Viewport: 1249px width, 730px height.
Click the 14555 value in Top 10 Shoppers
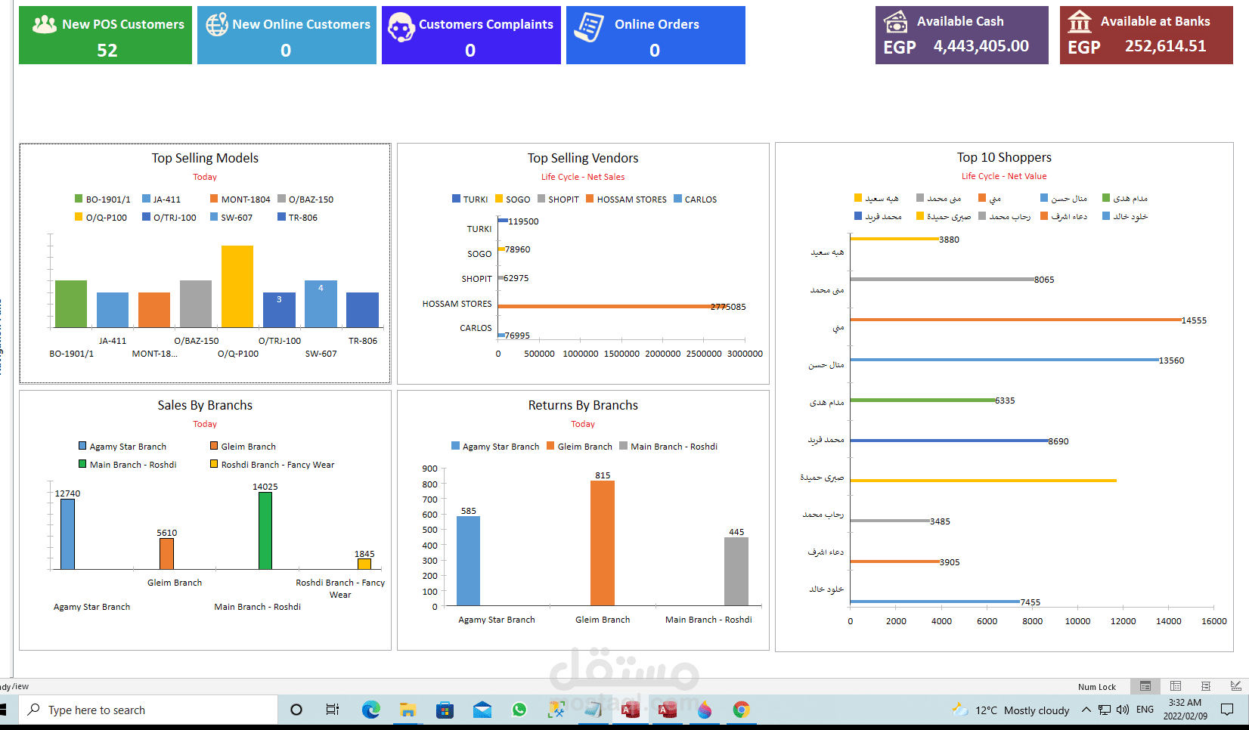click(x=1195, y=320)
